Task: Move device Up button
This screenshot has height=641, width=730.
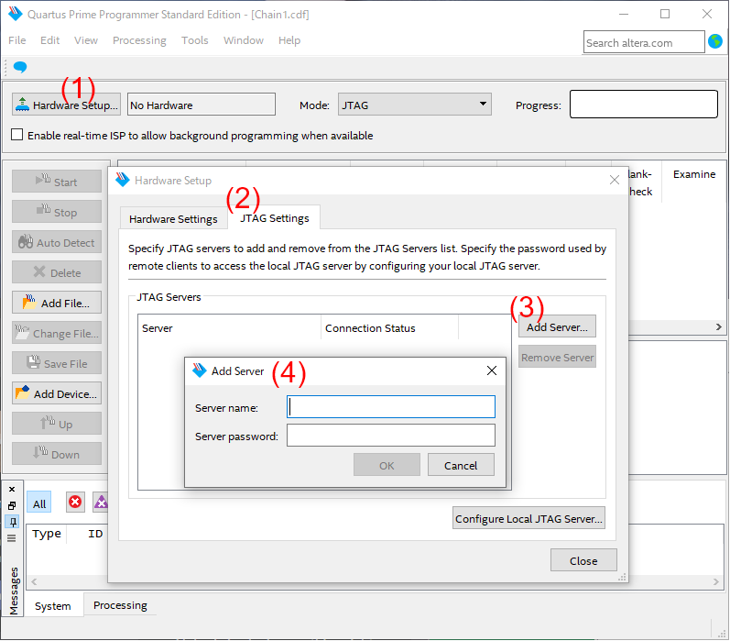Action: pos(57,424)
